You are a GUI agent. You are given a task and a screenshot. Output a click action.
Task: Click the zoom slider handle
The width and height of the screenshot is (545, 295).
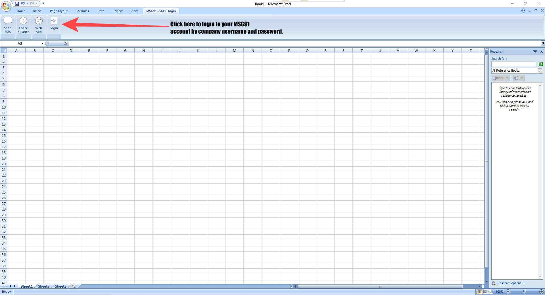[525, 292]
